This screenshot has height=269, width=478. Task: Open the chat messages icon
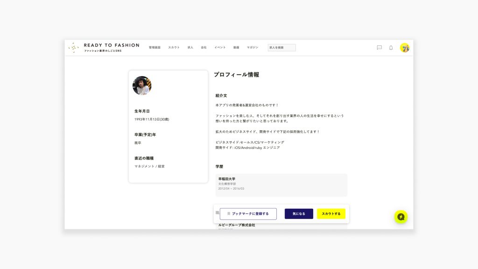click(x=379, y=48)
